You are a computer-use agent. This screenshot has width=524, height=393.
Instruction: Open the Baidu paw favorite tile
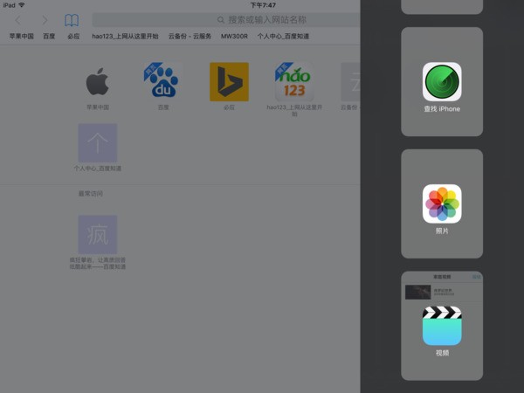(x=163, y=82)
